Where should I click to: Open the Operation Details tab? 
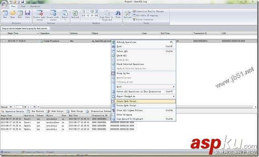pyautogui.click(x=13, y=112)
